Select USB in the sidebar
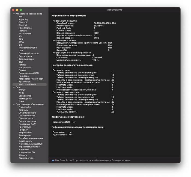Image resolution: width=191 pixels, height=177 pixels. click(20, 51)
